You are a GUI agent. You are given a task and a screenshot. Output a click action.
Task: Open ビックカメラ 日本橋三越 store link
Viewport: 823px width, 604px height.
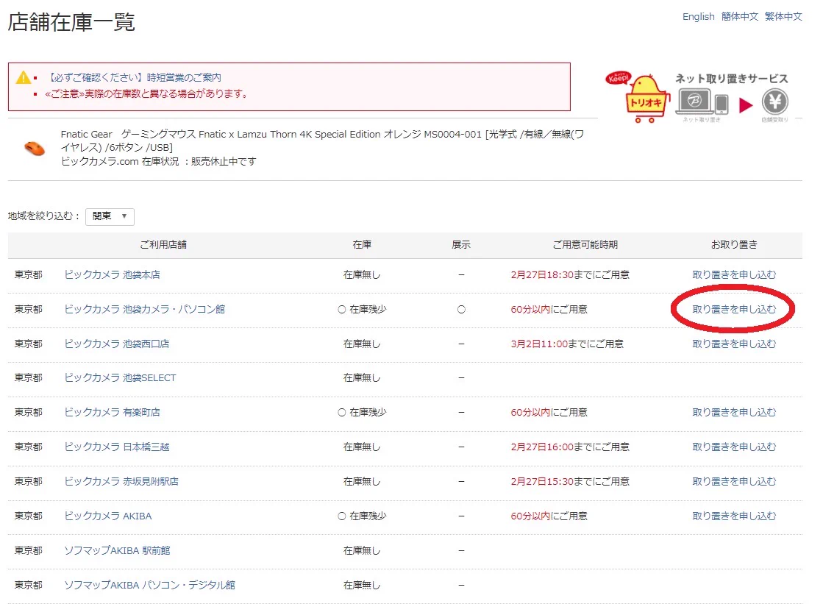point(116,447)
